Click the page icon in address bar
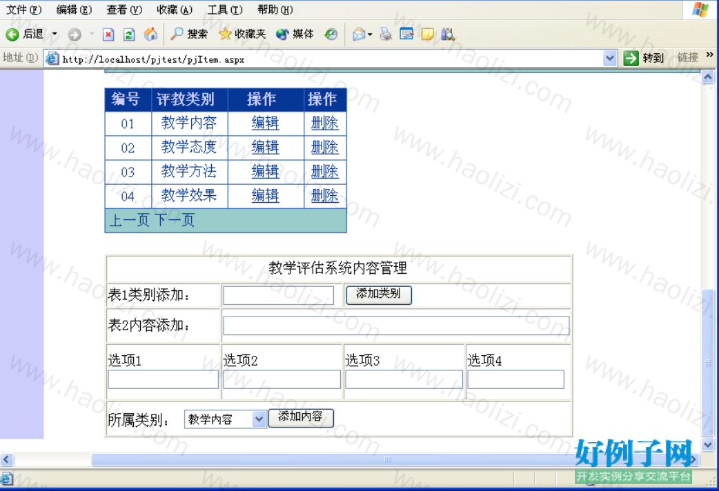Image resolution: width=719 pixels, height=491 pixels. click(x=52, y=58)
